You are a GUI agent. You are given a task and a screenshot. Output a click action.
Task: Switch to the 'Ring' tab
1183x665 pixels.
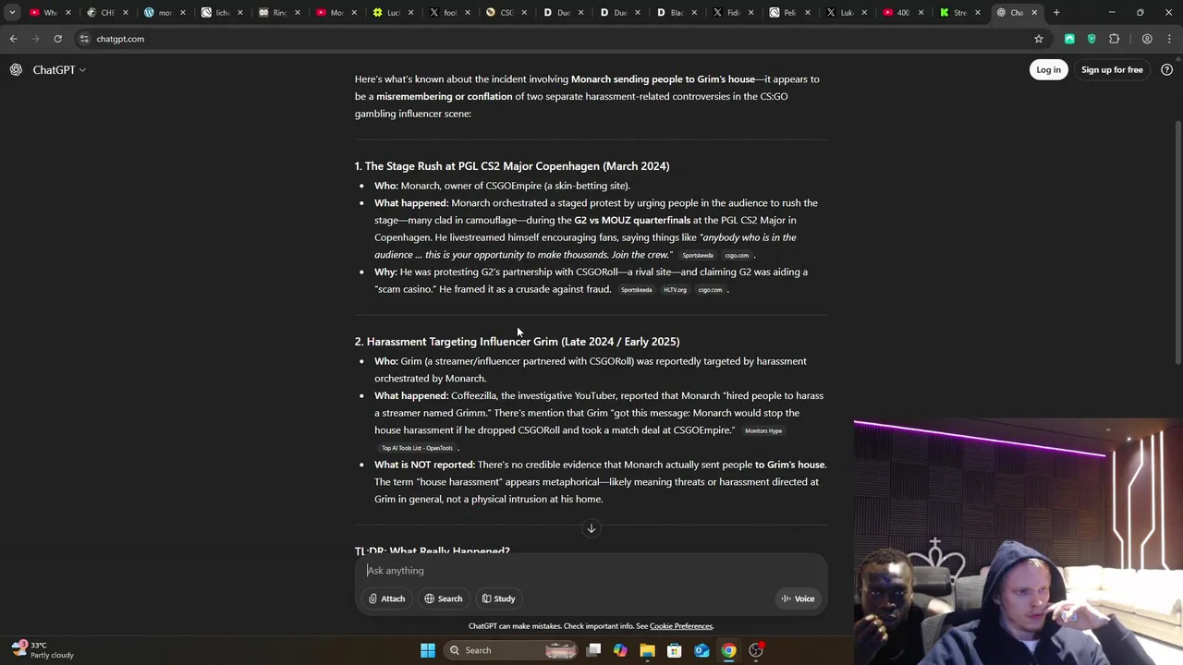[x=278, y=13]
